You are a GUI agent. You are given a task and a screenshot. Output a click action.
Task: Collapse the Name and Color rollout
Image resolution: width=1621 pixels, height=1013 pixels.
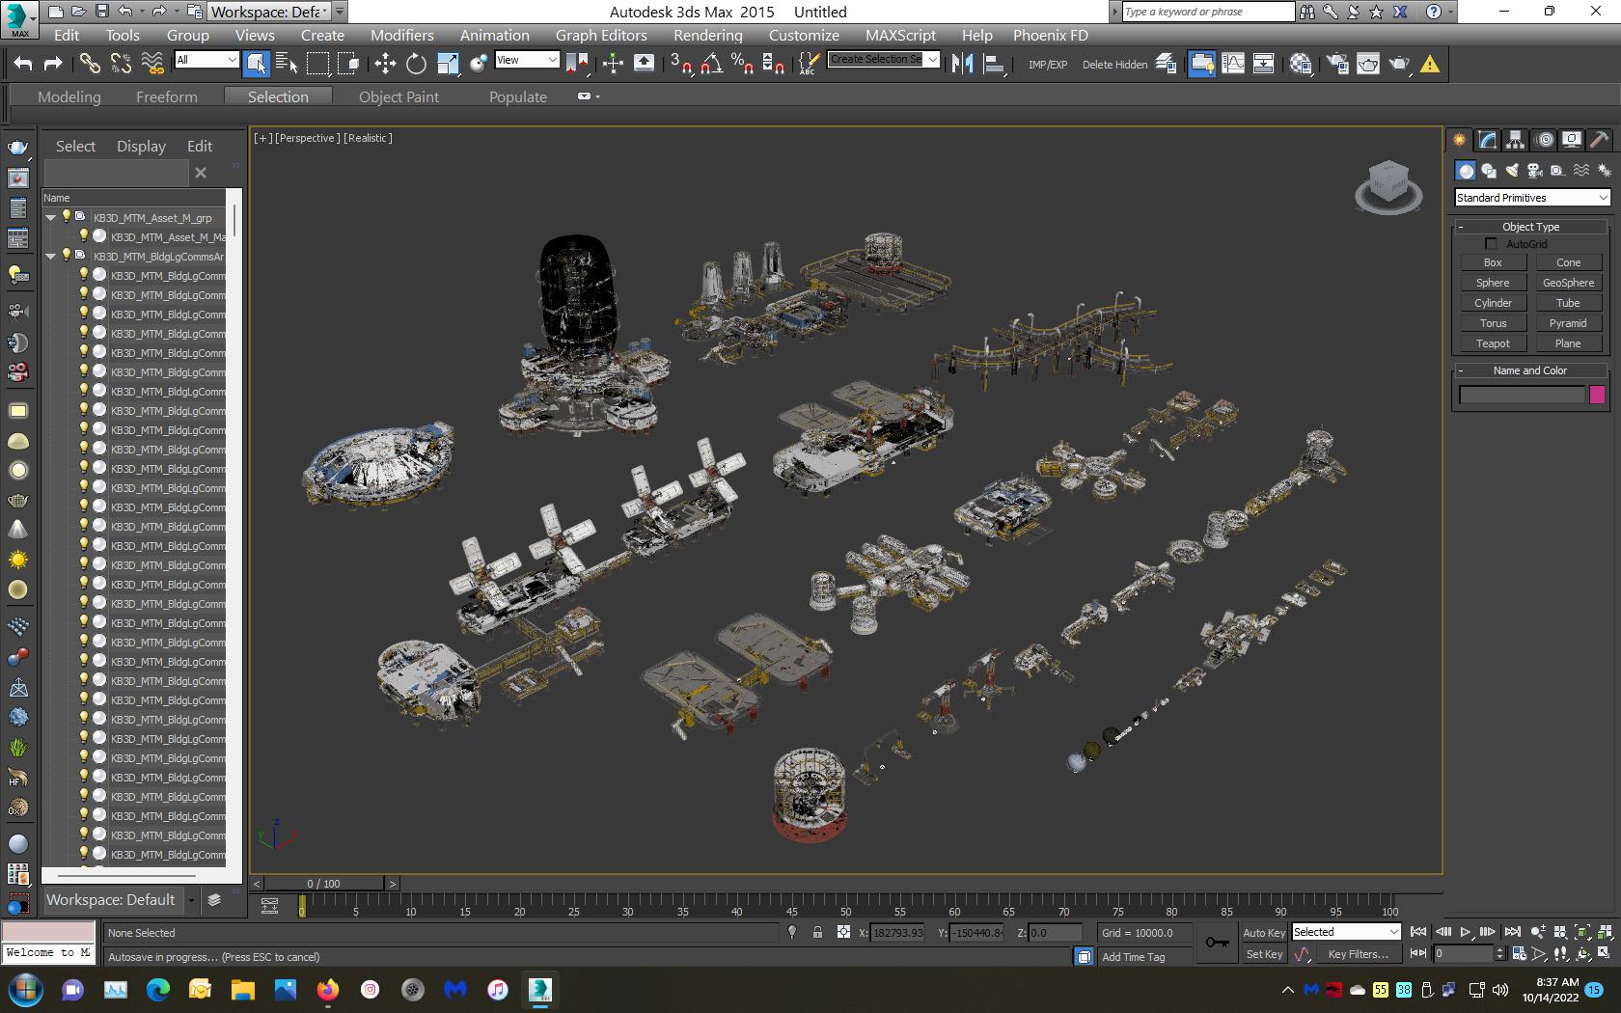(x=1531, y=370)
